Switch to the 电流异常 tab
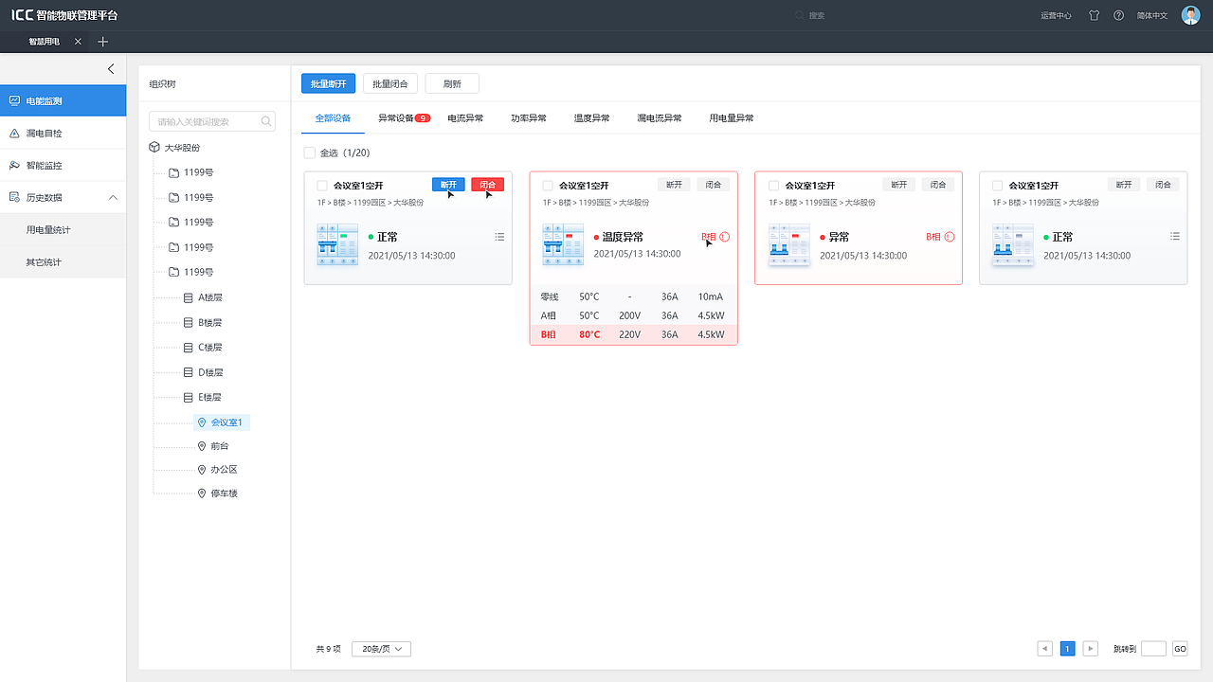Image resolution: width=1213 pixels, height=682 pixels. click(x=465, y=118)
